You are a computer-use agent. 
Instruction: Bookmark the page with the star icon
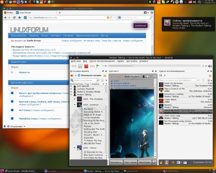pos(108,18)
